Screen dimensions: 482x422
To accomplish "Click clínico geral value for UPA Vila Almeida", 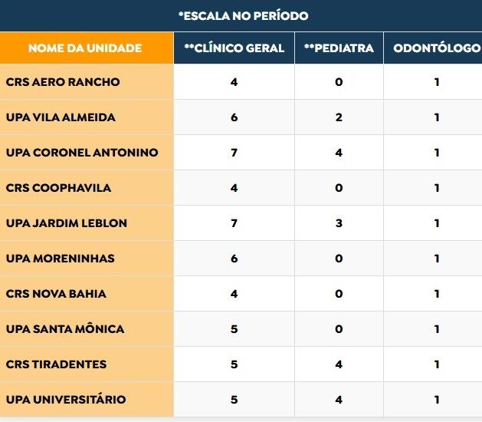I will [234, 117].
